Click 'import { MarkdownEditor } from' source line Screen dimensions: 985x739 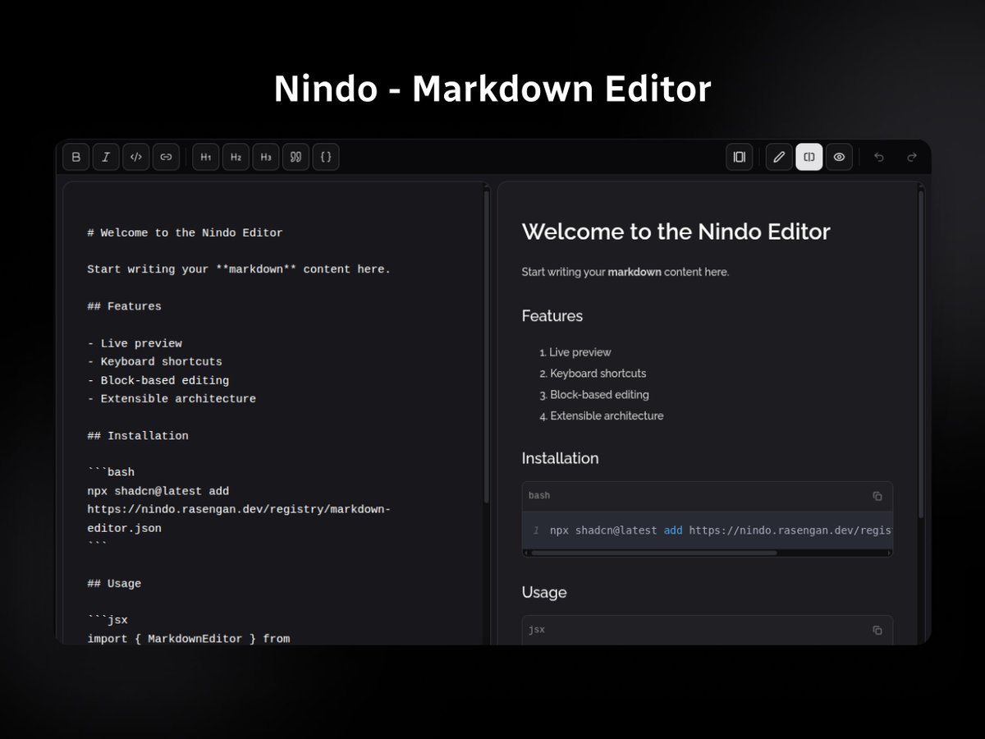[x=189, y=638]
